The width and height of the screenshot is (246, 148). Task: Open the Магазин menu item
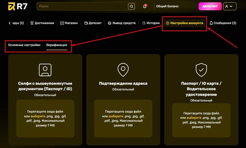(x=69, y=23)
